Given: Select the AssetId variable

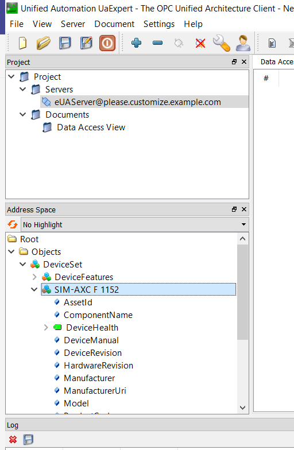Looking at the screenshot, I should [x=78, y=302].
